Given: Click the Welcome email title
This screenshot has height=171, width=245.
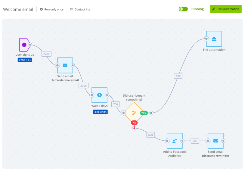Looking at the screenshot, I should 18,9.
